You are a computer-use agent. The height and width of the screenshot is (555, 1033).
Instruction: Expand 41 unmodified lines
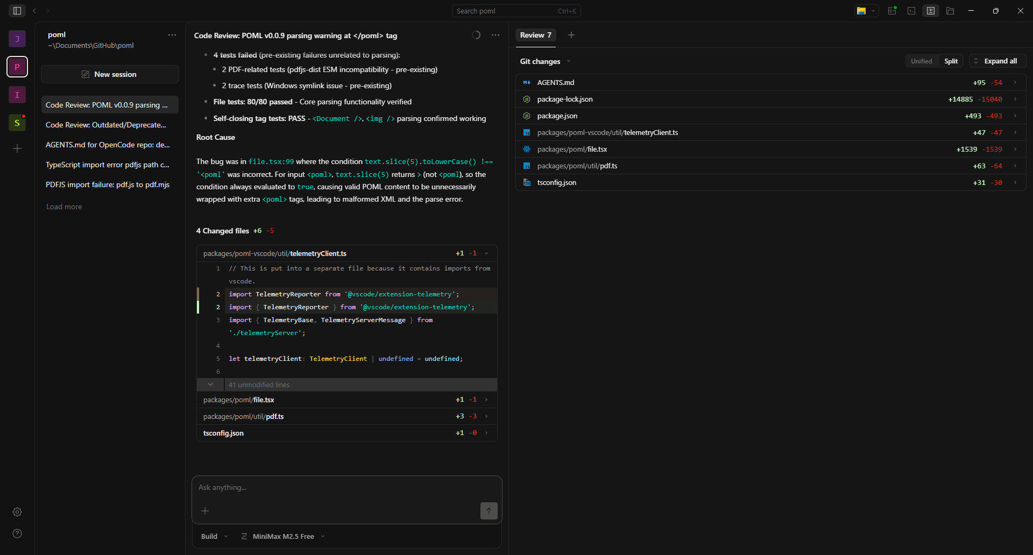click(347, 385)
